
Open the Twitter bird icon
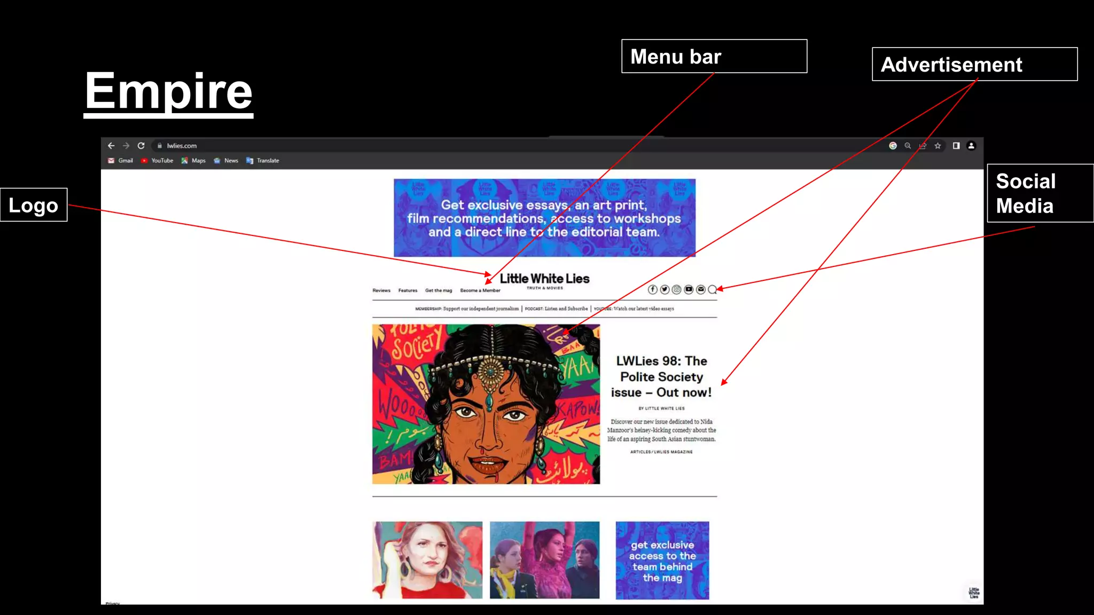click(665, 289)
